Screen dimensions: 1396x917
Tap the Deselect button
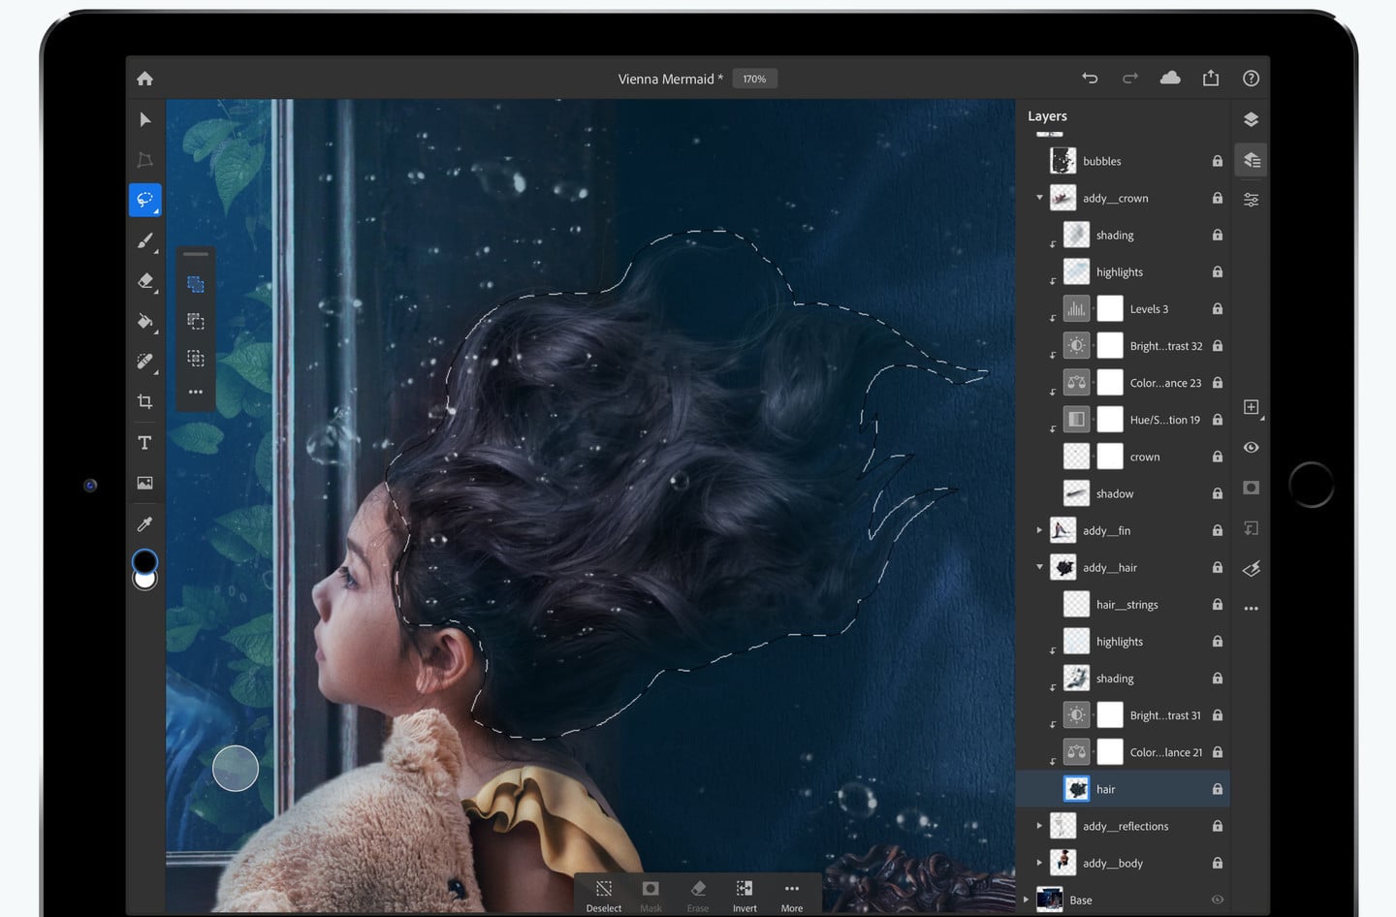(x=603, y=893)
